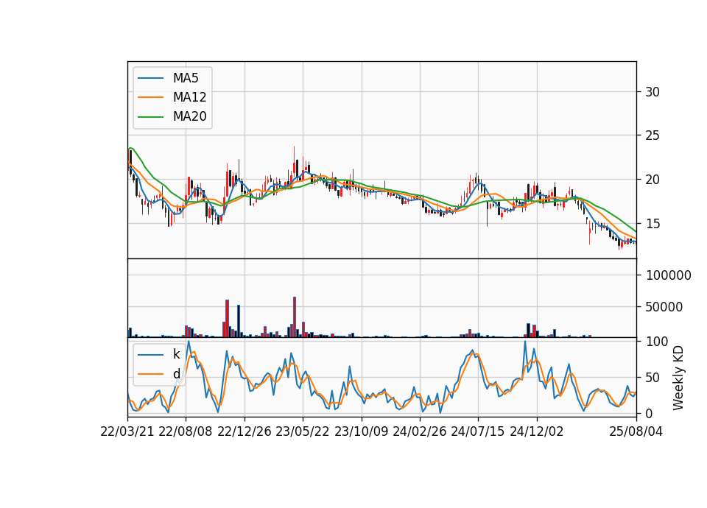Click the price axis value 15
The width and height of the screenshot is (707, 508).
click(x=653, y=224)
